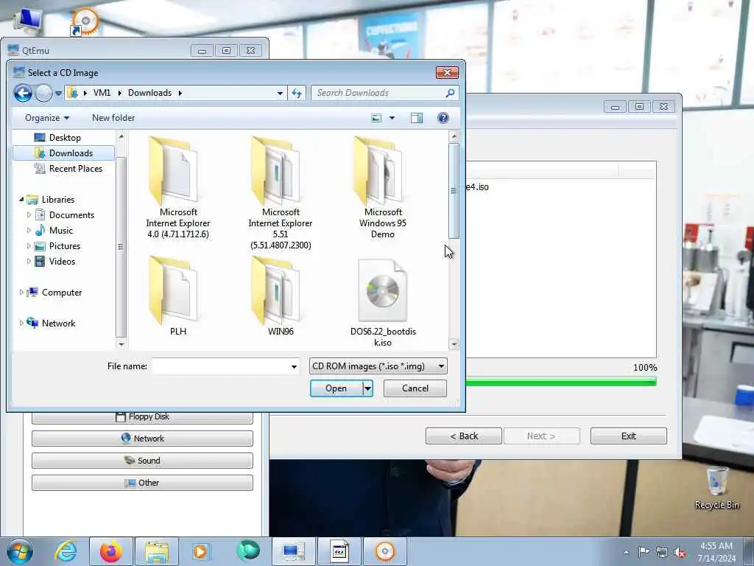754x566 pixels.
Task: Click the search magnifier icon
Action: (x=450, y=93)
